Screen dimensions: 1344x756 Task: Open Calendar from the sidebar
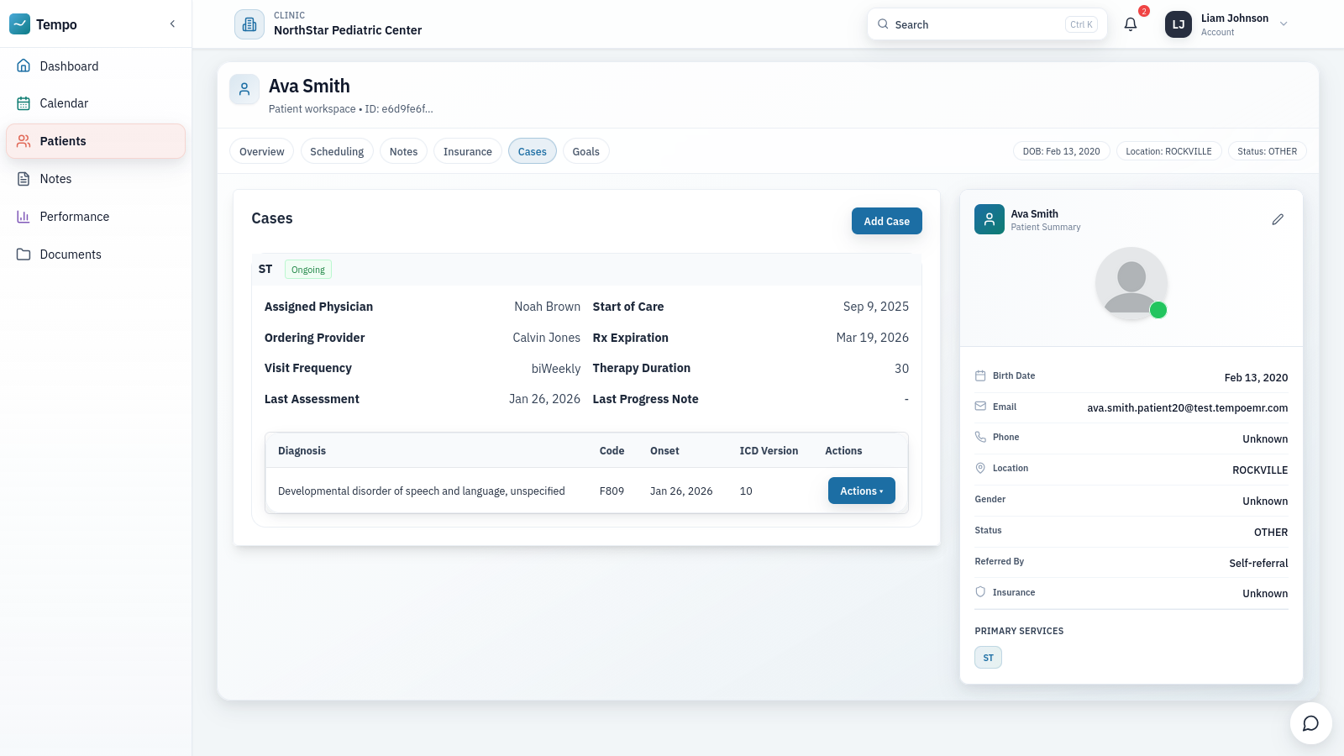[x=96, y=103]
